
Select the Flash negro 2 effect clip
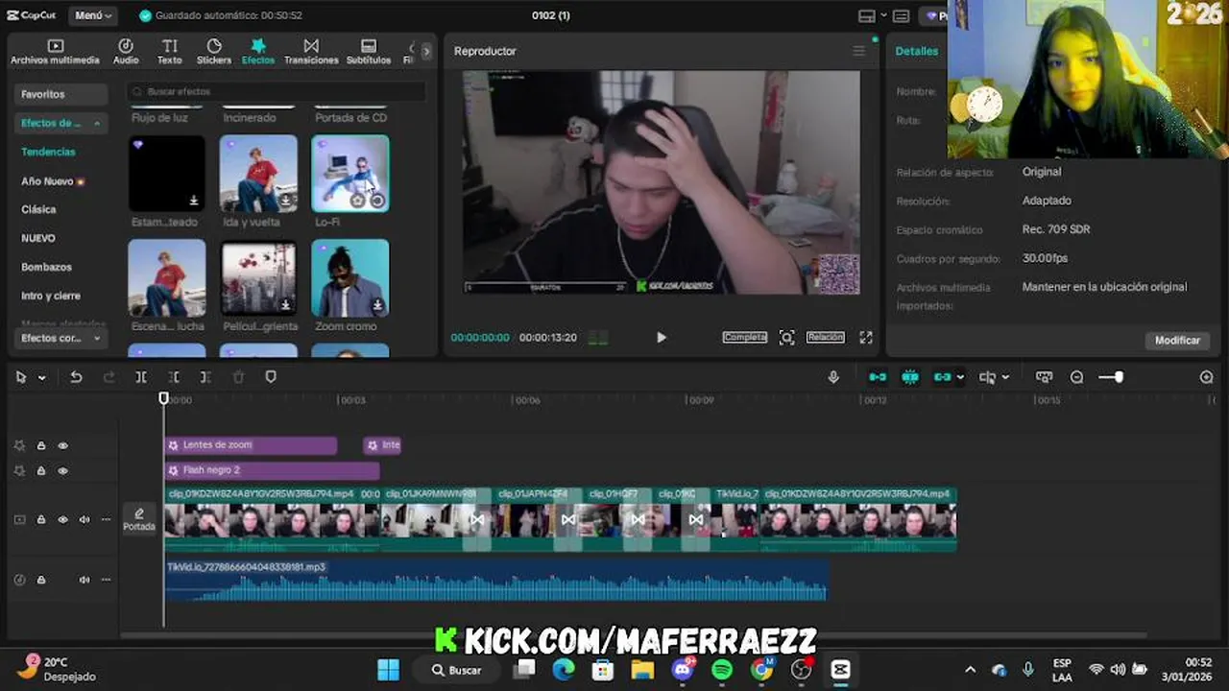[273, 470]
